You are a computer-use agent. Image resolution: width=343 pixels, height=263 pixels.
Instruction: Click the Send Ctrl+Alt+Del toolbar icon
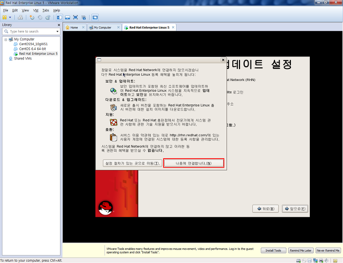point(21,18)
